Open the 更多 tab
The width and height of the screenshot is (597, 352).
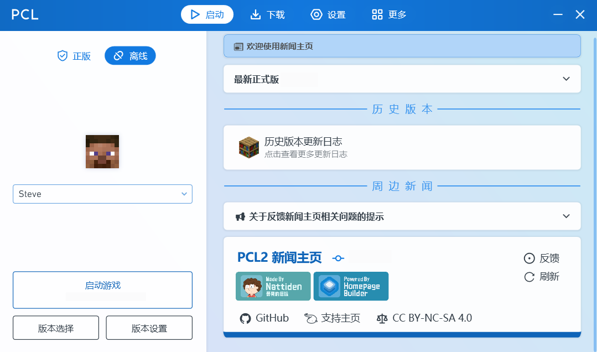(389, 15)
